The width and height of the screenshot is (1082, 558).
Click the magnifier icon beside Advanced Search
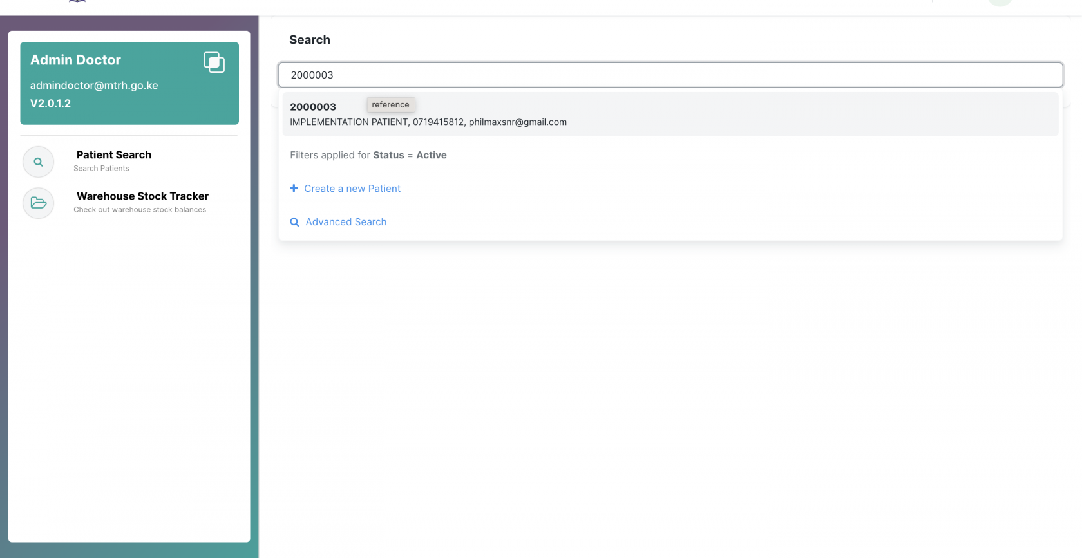(x=294, y=222)
